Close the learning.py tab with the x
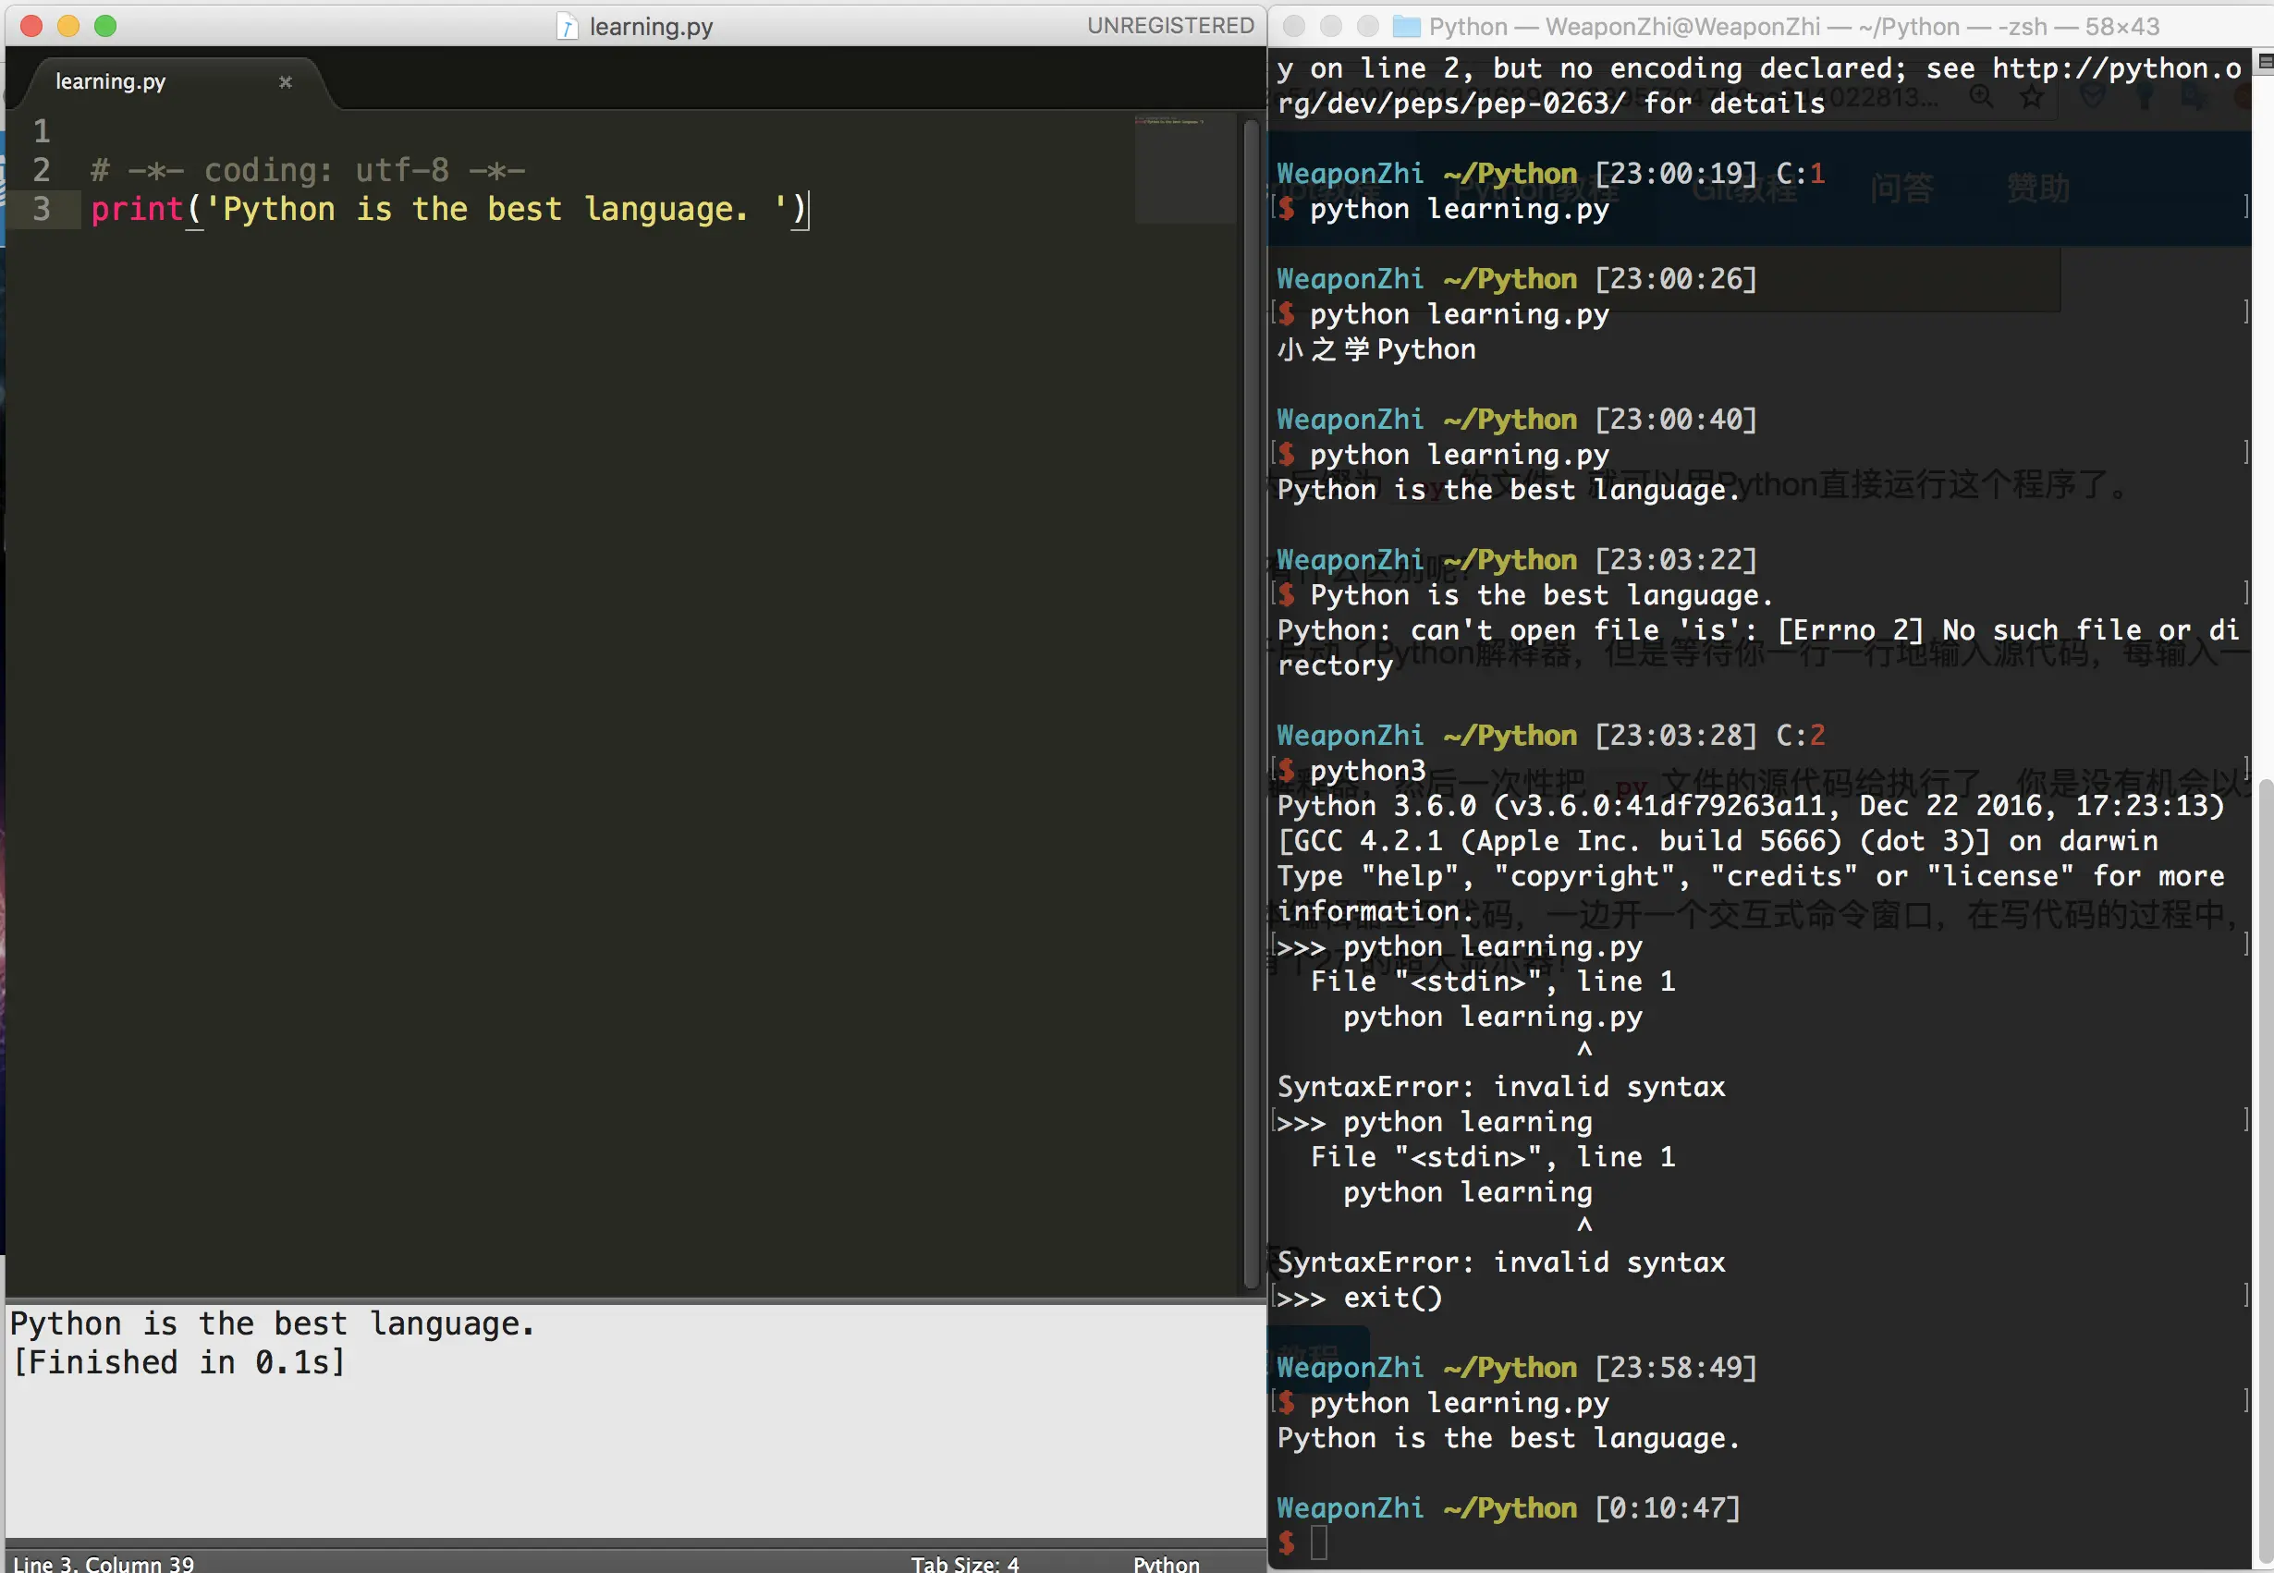This screenshot has width=2274, height=1573. click(x=285, y=82)
